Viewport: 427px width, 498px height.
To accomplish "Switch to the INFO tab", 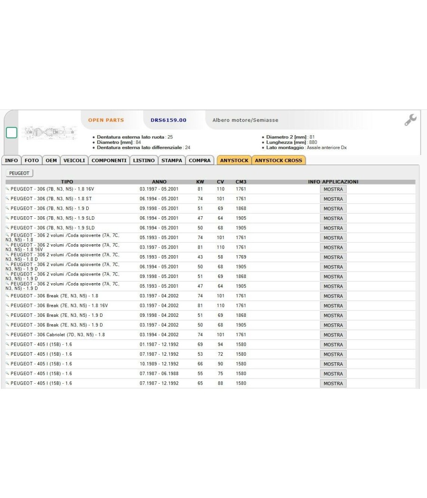I will click(11, 160).
